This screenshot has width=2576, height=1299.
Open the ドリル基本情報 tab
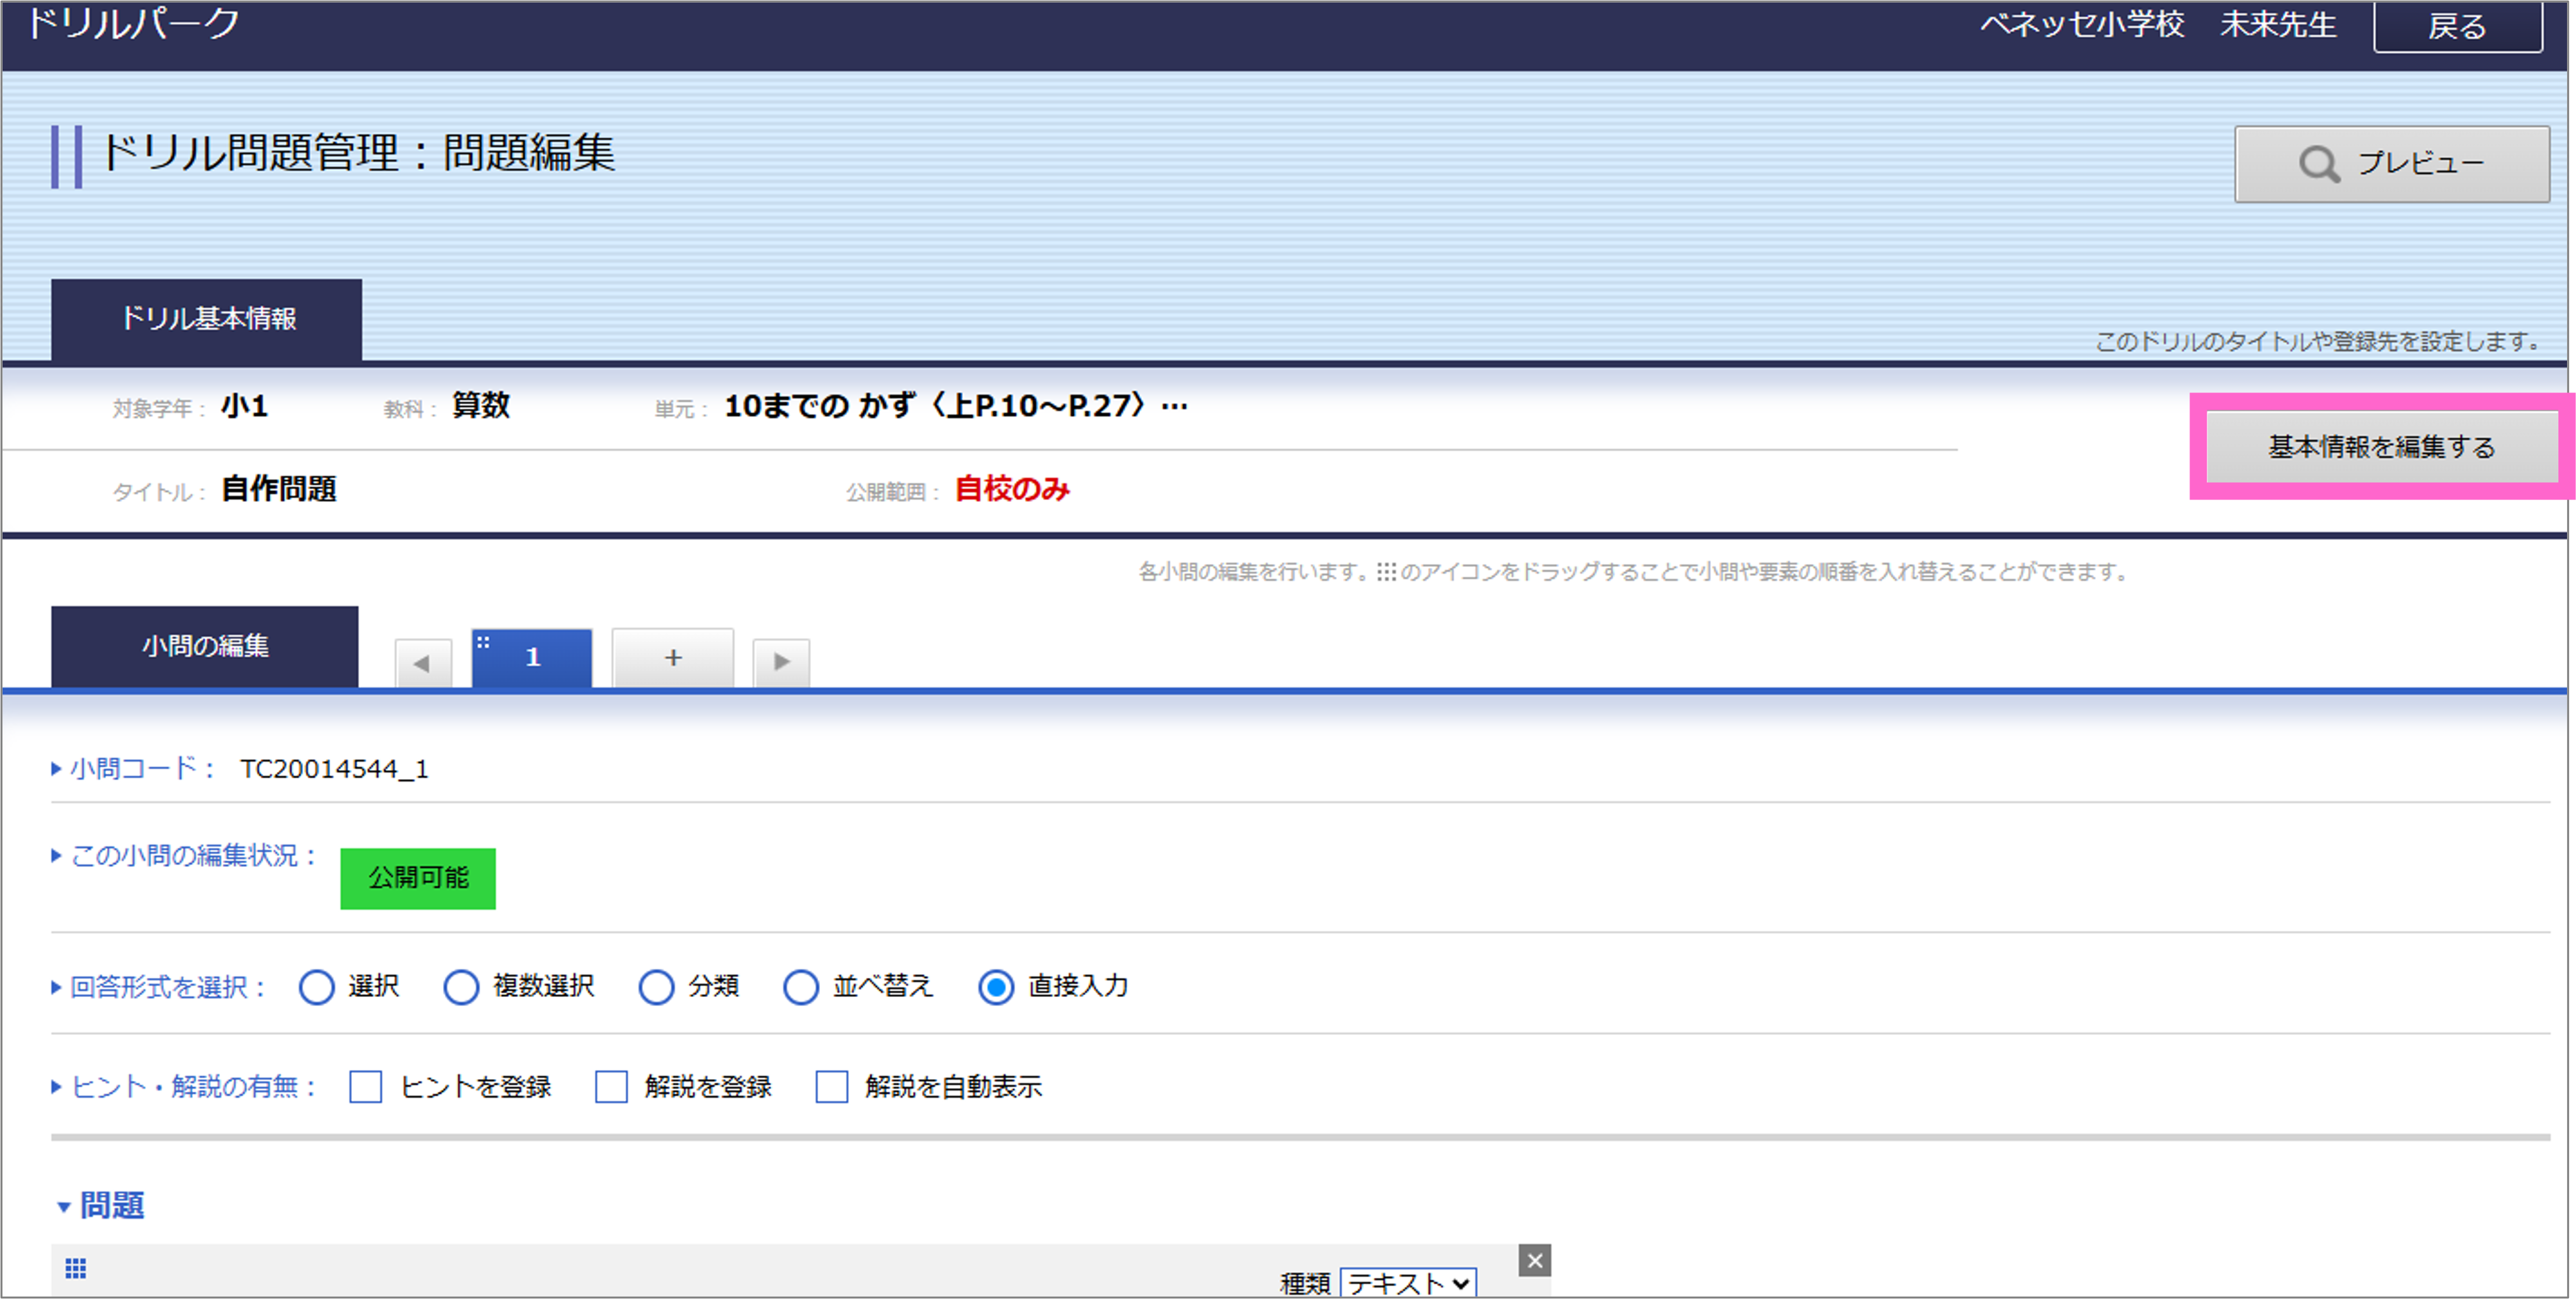[x=207, y=319]
